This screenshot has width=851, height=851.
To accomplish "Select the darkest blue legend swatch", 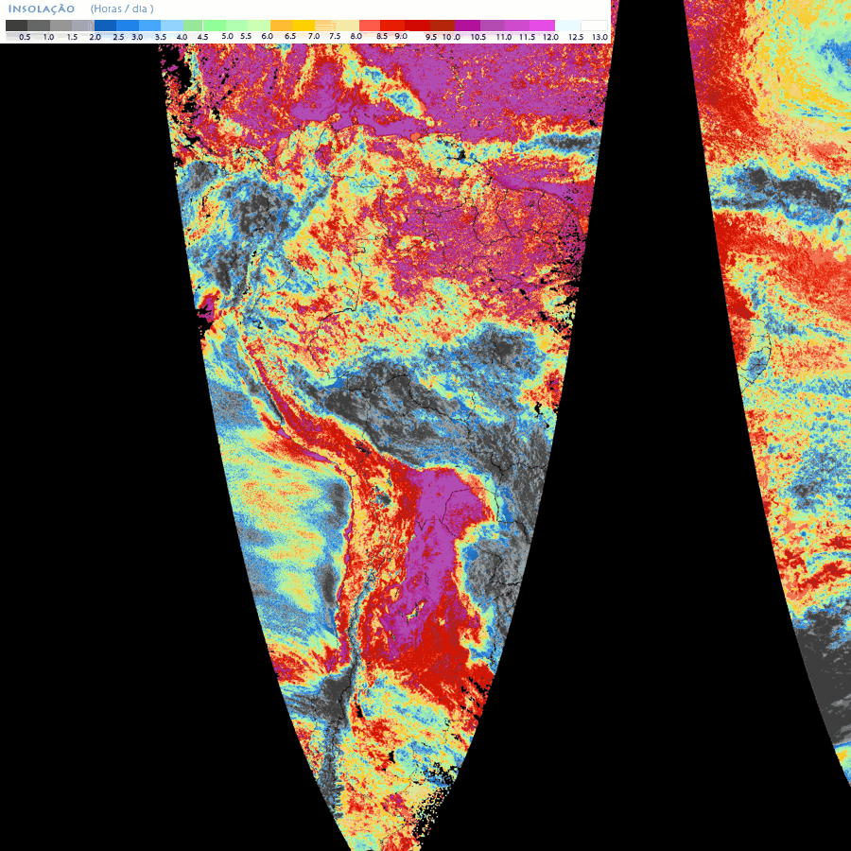I will pyautogui.click(x=105, y=26).
